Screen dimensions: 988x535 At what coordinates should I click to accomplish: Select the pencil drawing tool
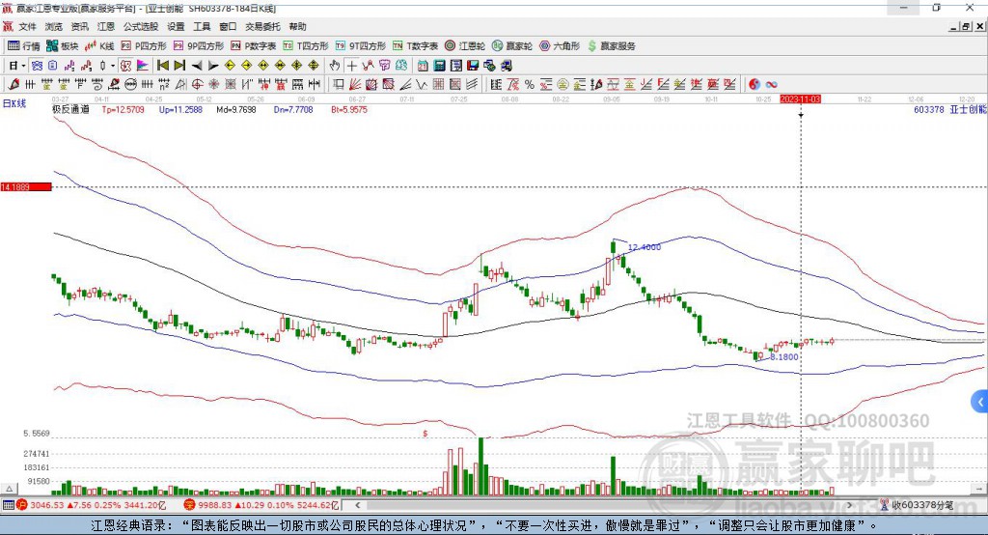14,85
